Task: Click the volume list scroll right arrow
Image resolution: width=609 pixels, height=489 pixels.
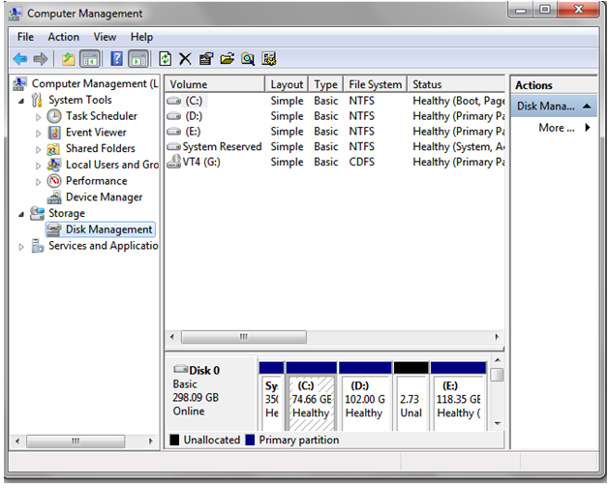Action: [x=497, y=337]
